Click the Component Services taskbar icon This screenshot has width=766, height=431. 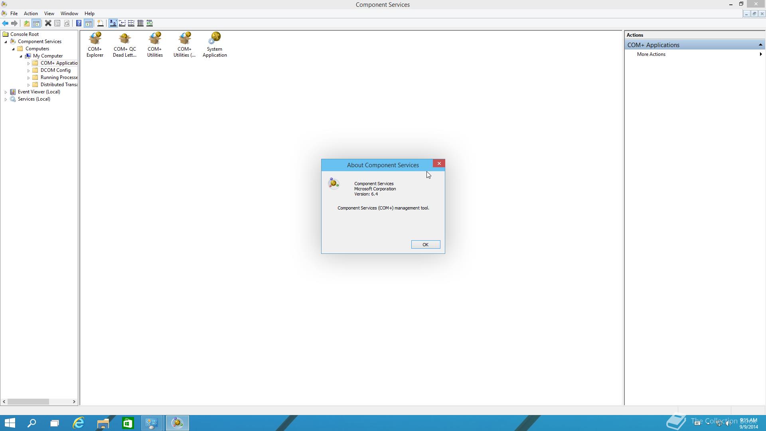click(177, 423)
